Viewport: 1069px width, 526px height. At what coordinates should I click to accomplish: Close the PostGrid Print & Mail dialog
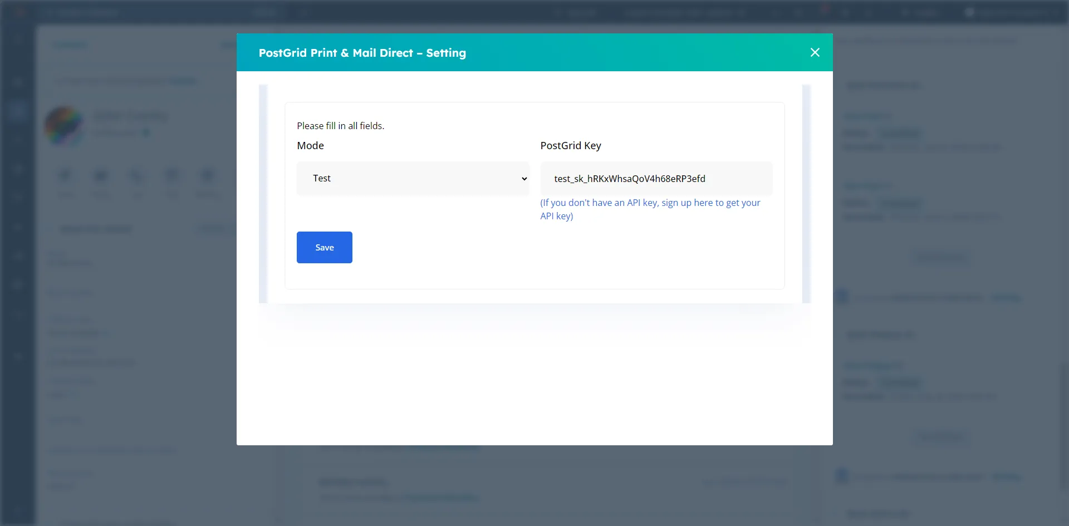pos(815,52)
